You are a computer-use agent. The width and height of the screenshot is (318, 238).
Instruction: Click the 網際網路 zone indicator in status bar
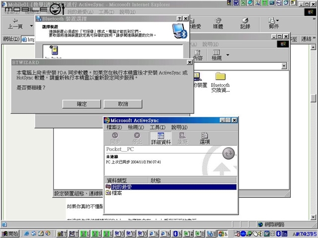pos(271,224)
